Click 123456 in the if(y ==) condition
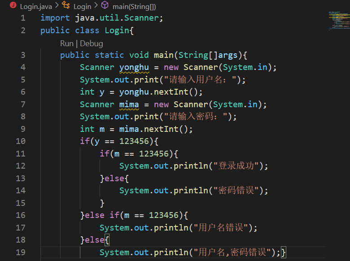The image size is (350, 261). pos(134,141)
